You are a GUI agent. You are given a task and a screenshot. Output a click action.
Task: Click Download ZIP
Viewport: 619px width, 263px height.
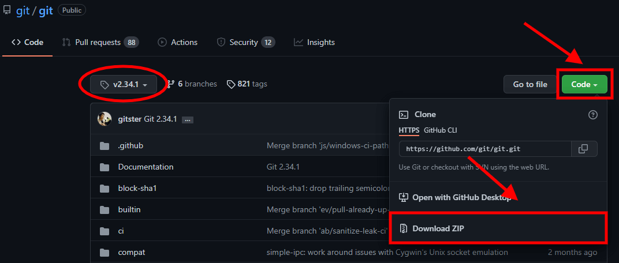(438, 228)
